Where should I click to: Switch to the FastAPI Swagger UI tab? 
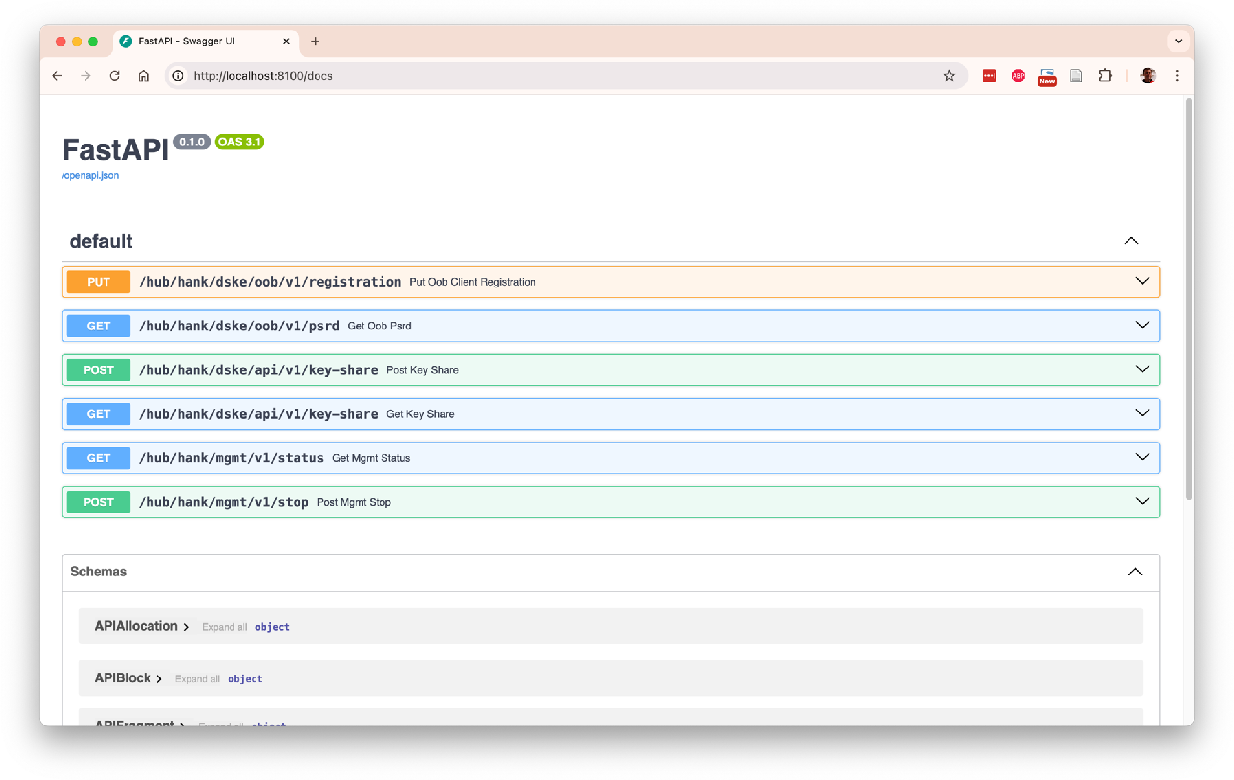click(x=187, y=41)
